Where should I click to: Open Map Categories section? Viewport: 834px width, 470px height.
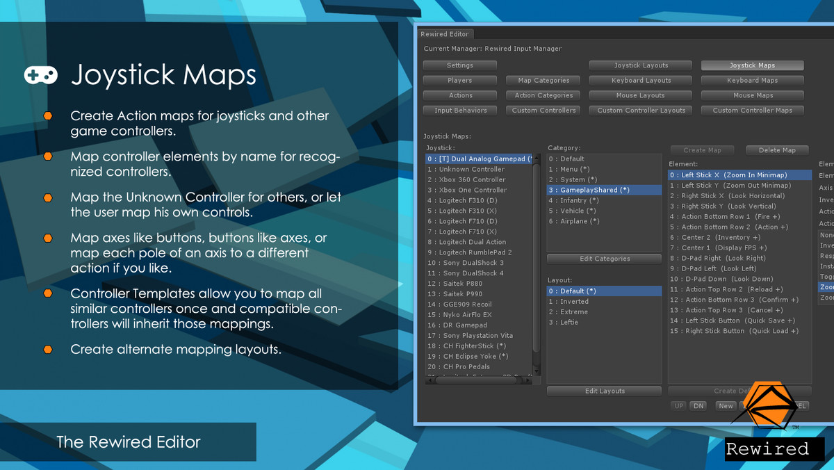pos(543,81)
